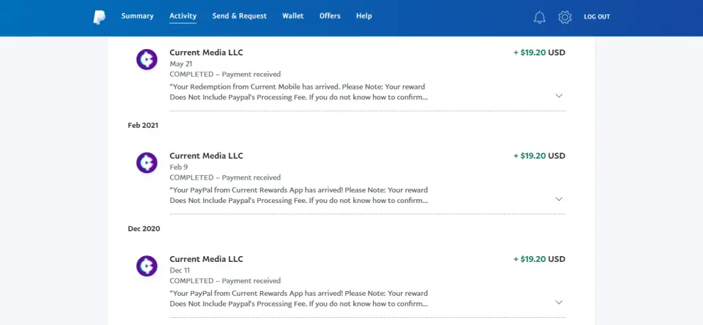Click the May 21 'COMPLETED – Payment received' status
703x325 pixels.
225,75
